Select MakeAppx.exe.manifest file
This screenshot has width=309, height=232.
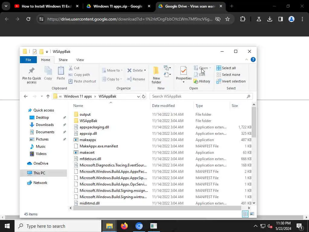coord(99,146)
